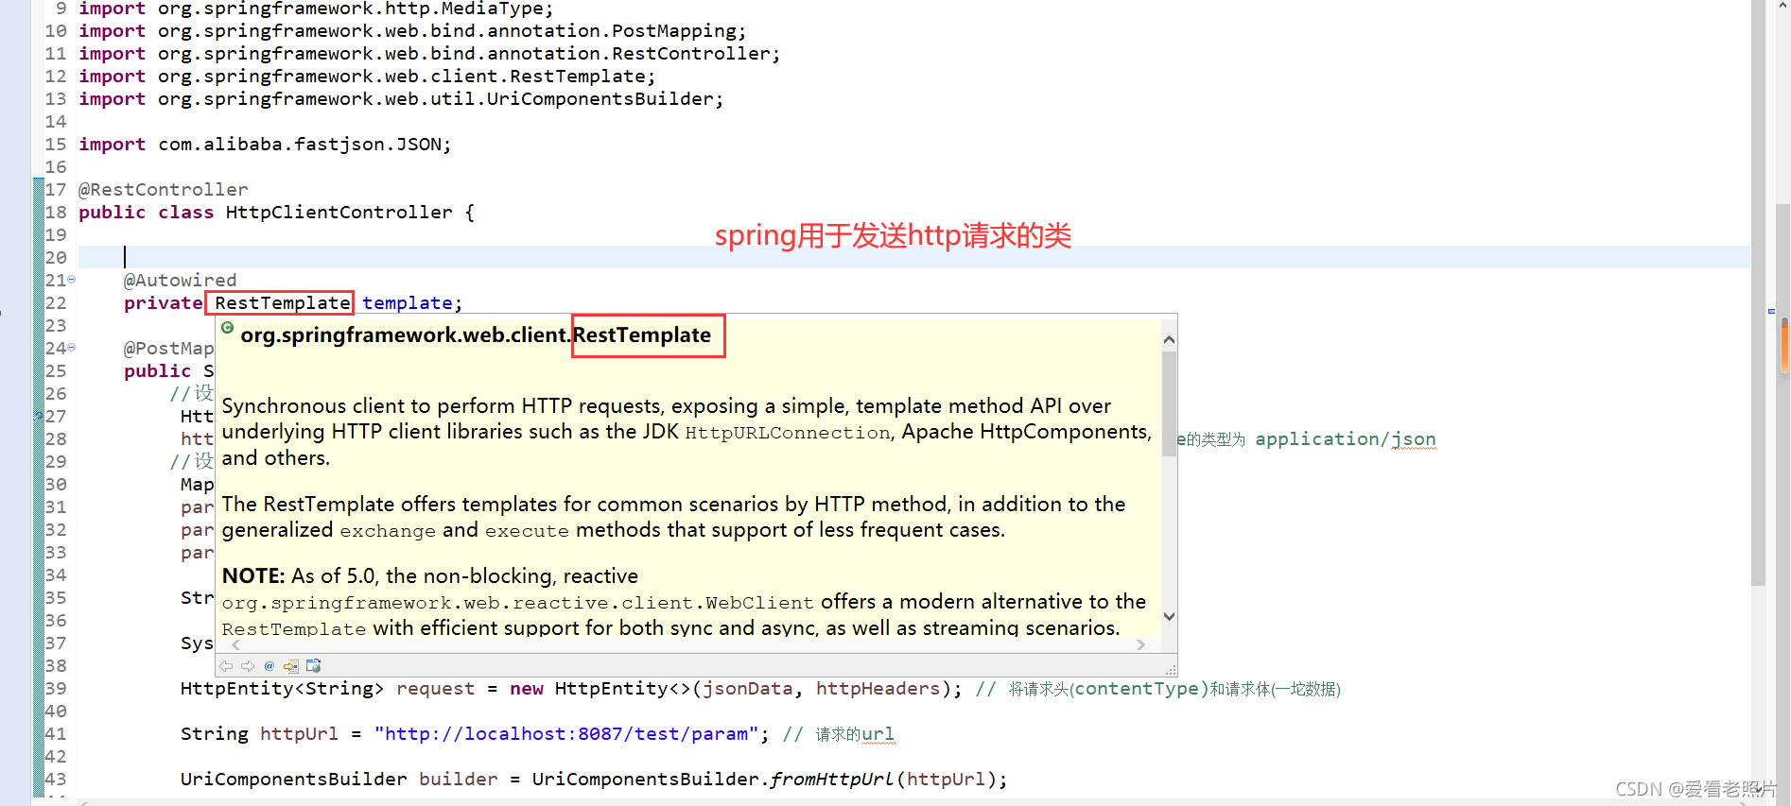Click Back arrow in Javadoc hover toolbar
The image size is (1791, 806).
click(226, 666)
